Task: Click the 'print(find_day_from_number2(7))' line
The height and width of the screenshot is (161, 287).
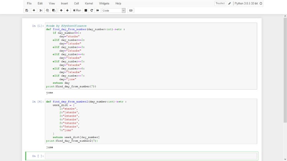Action: [72, 141]
